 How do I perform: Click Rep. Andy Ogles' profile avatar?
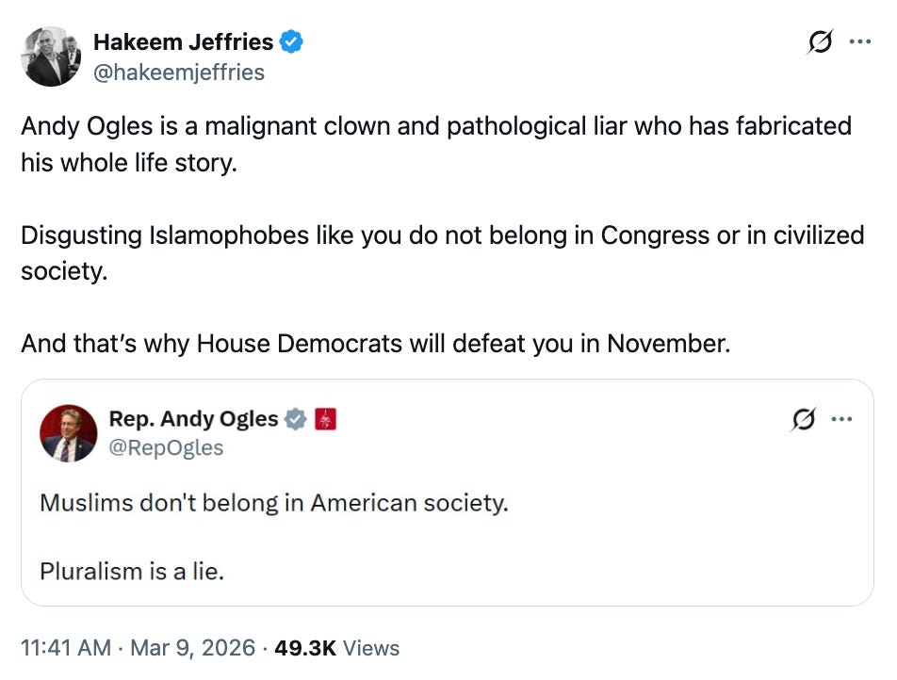pyautogui.click(x=69, y=433)
